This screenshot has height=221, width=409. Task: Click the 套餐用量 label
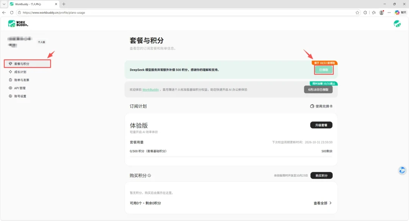click(137, 142)
